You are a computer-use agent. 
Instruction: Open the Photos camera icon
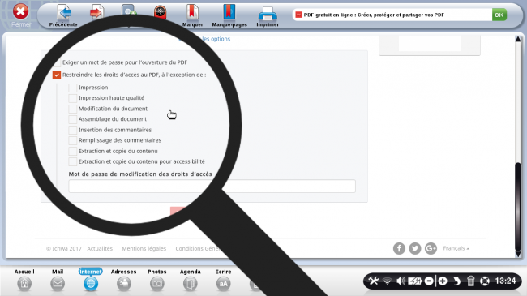[x=157, y=284]
